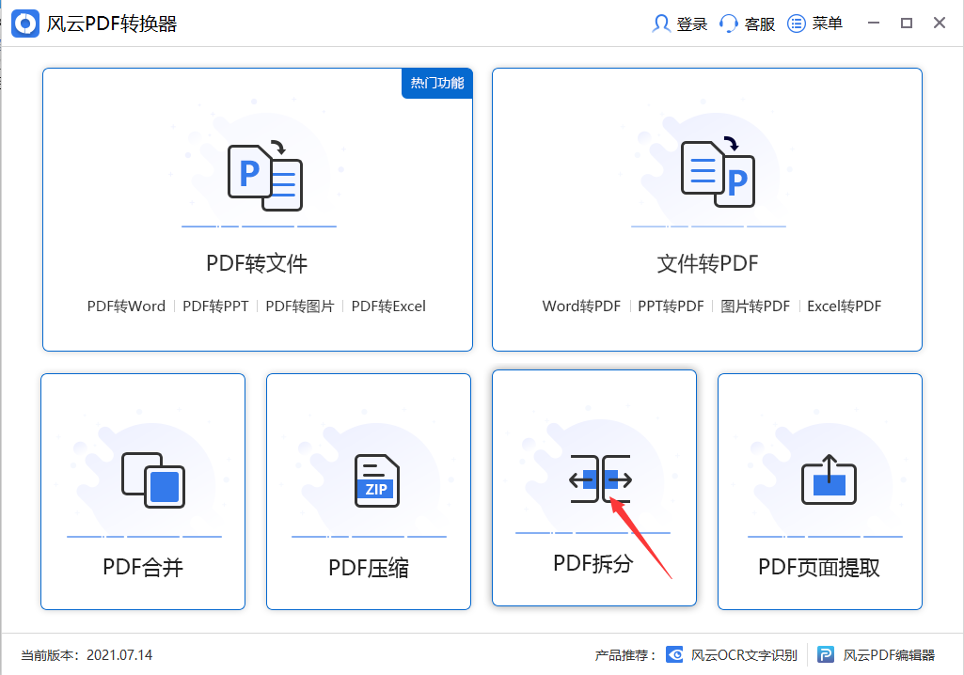Click the PDF压缩 label
The height and width of the screenshot is (675, 964).
tap(369, 568)
